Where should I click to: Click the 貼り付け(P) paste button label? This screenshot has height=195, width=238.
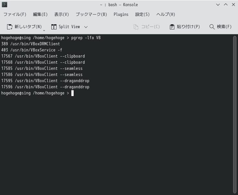click(x=188, y=27)
